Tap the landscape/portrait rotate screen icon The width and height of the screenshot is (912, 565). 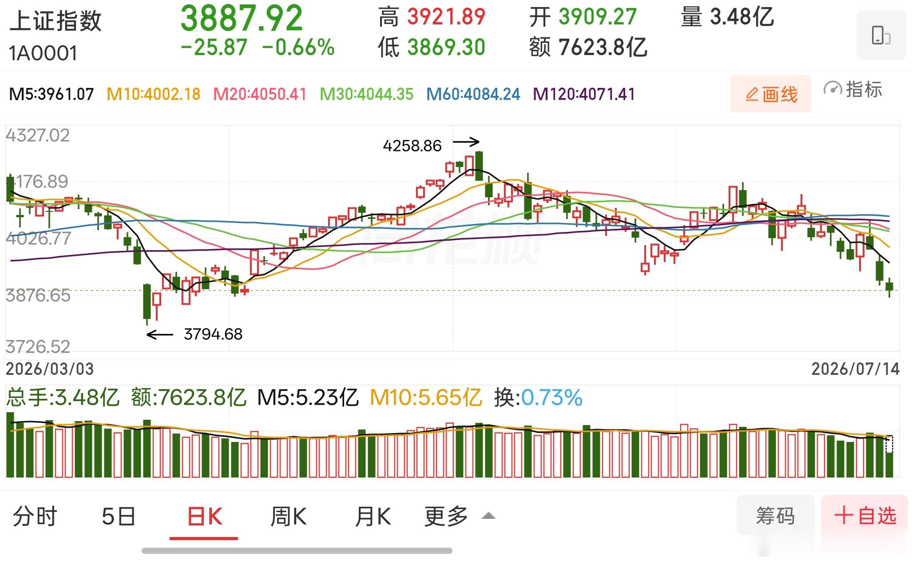pos(881,35)
